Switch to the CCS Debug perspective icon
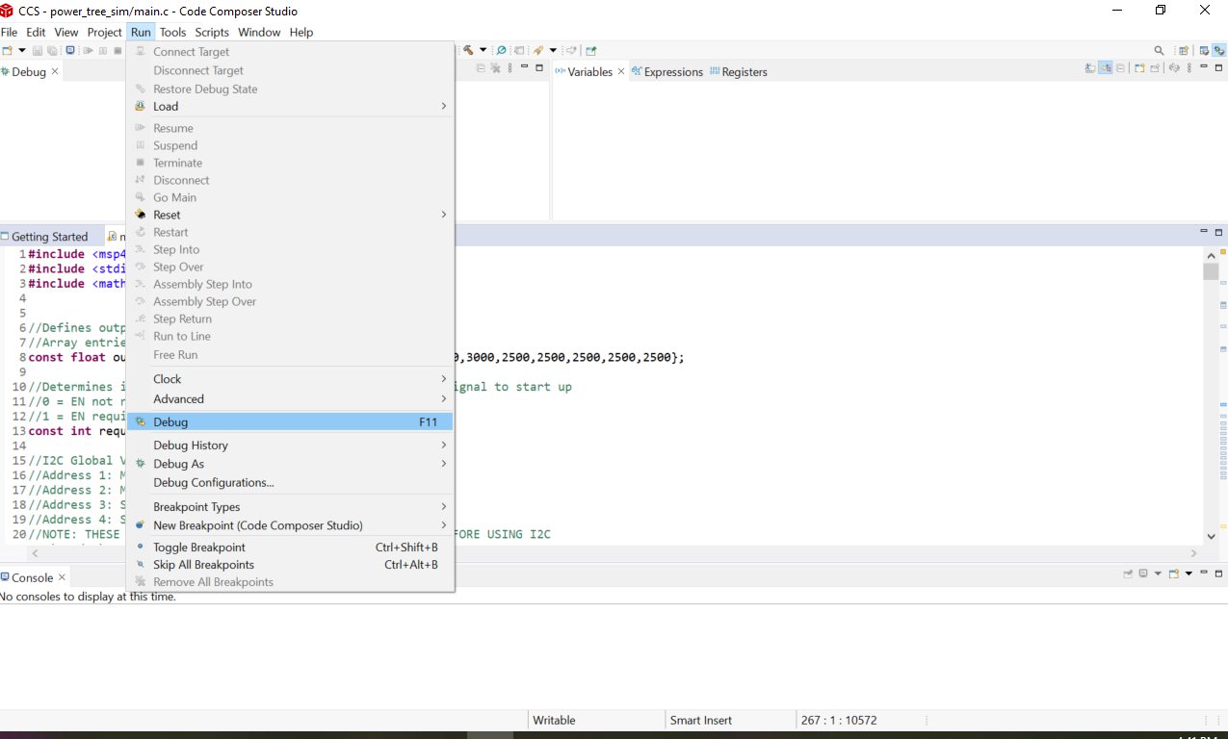 [x=1218, y=50]
